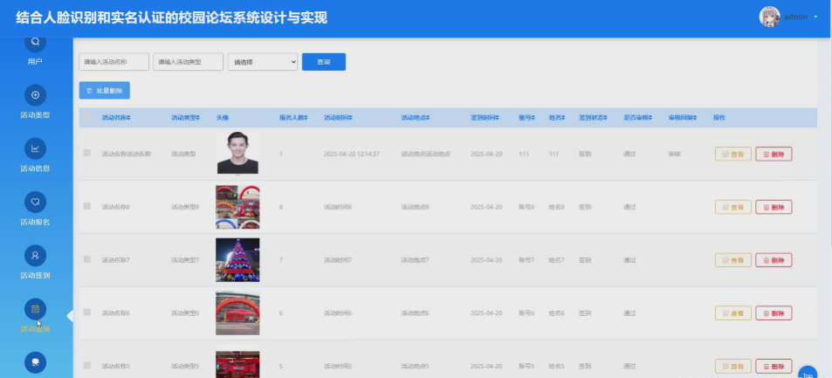The width and height of the screenshot is (832, 378).
Task: Sort table by 姓名 column header
Action: (x=557, y=118)
